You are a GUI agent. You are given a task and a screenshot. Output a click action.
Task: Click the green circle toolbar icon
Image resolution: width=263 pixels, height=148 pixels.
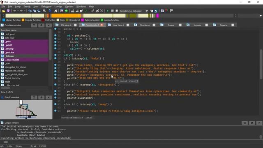(x=67, y=11)
